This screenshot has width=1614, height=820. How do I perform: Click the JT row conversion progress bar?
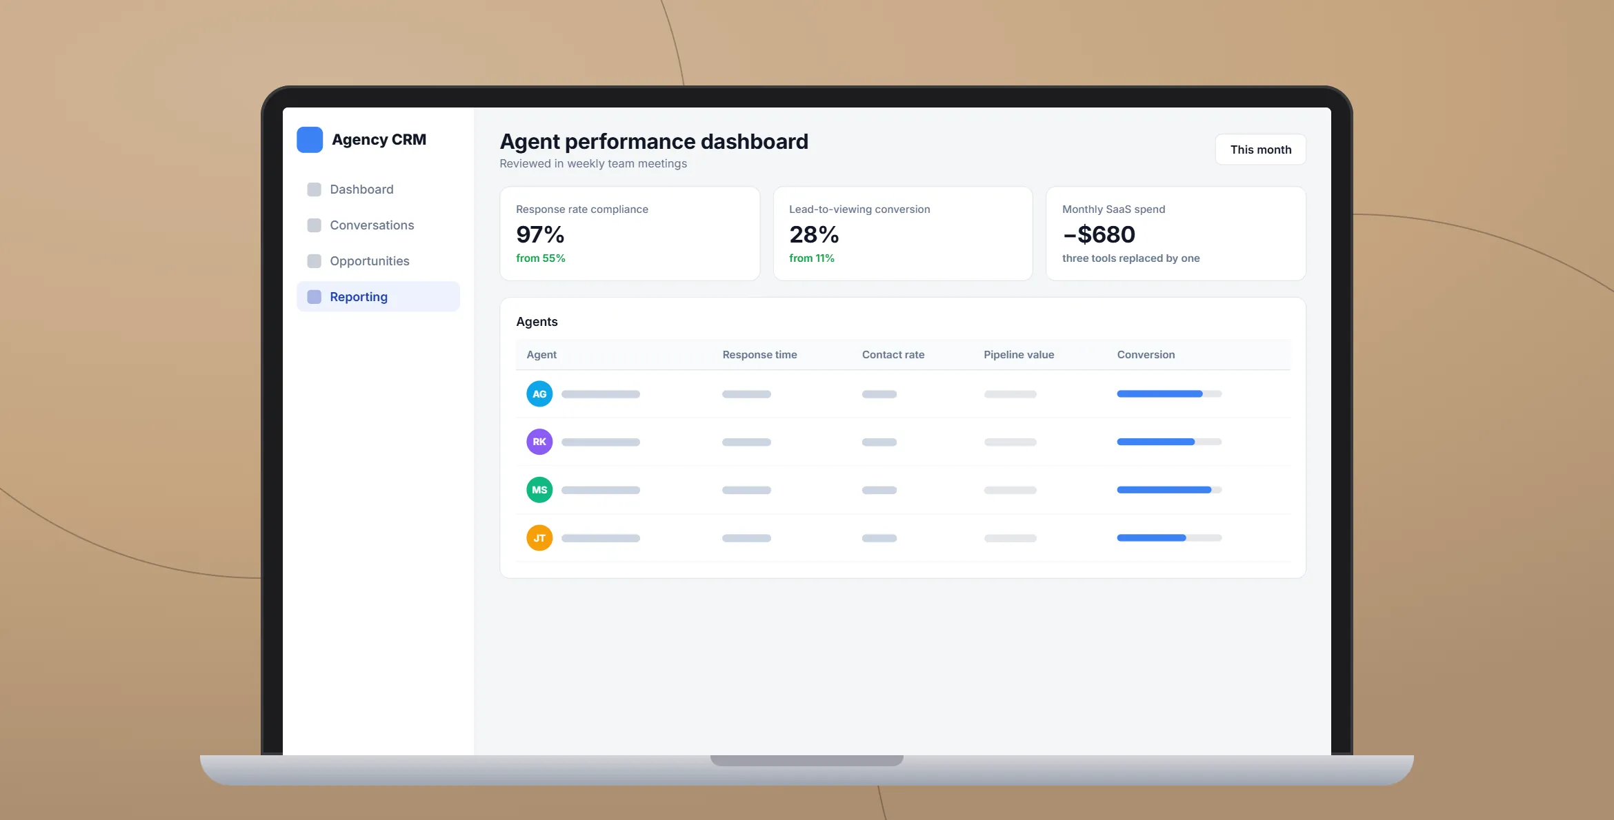[1169, 537]
